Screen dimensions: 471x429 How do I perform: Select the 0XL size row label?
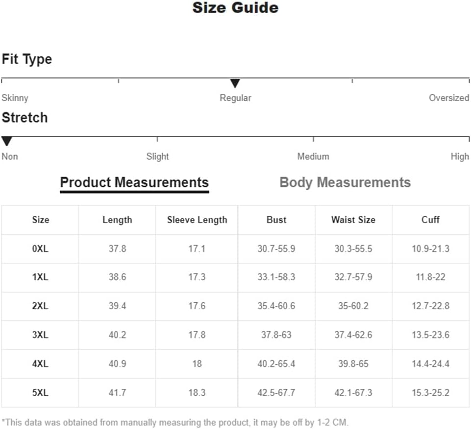pyautogui.click(x=40, y=249)
